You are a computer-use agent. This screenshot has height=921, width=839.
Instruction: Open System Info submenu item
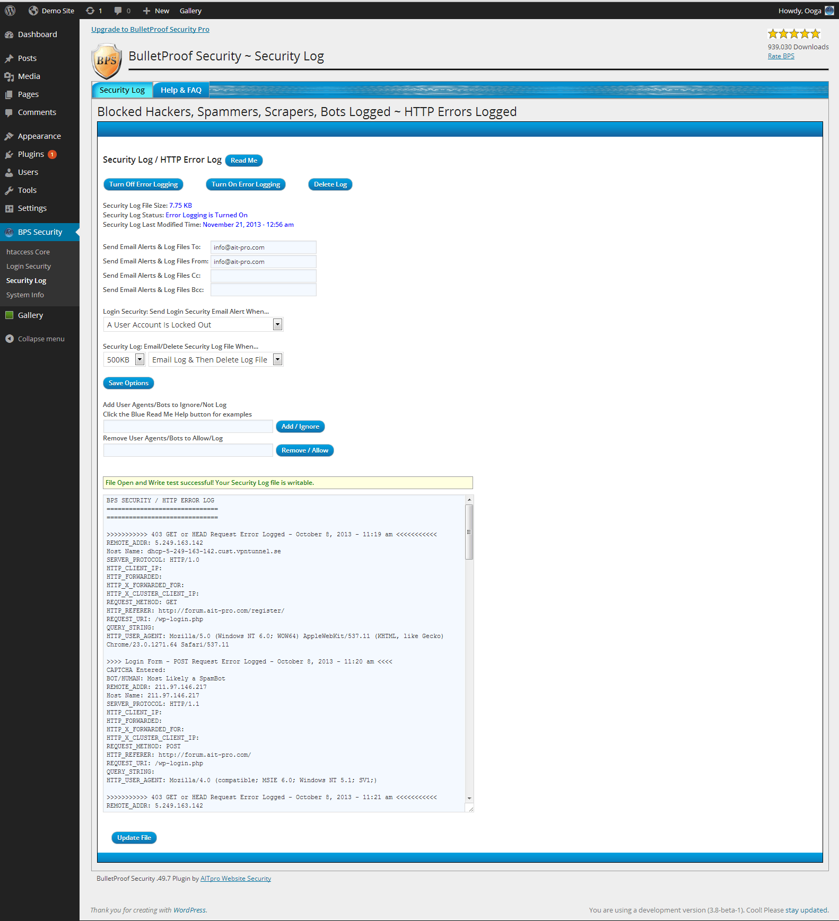[25, 295]
